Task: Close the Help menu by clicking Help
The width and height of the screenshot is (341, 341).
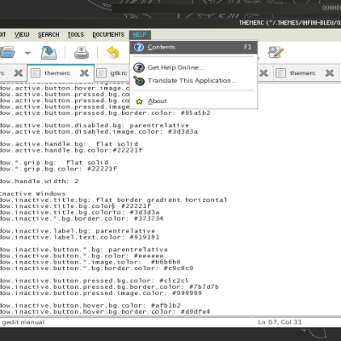Action: click(x=140, y=35)
